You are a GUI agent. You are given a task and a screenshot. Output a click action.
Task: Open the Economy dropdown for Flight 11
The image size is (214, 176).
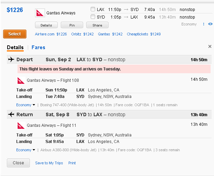tap(26, 150)
